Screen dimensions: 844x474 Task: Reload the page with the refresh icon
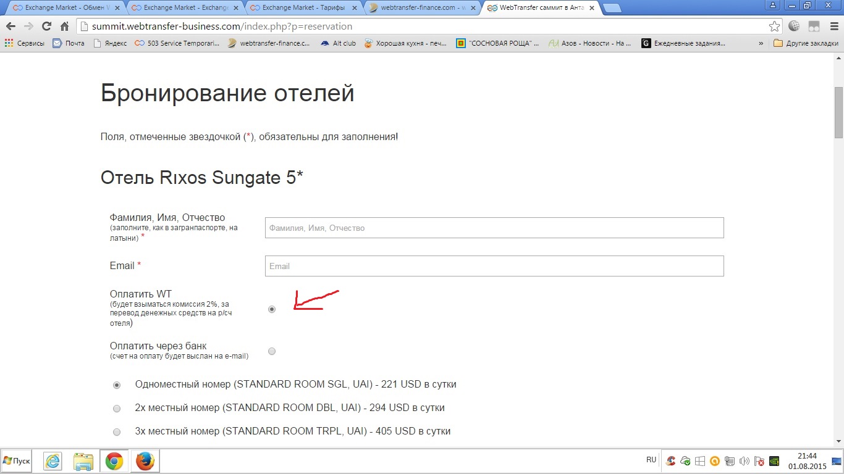(x=46, y=27)
